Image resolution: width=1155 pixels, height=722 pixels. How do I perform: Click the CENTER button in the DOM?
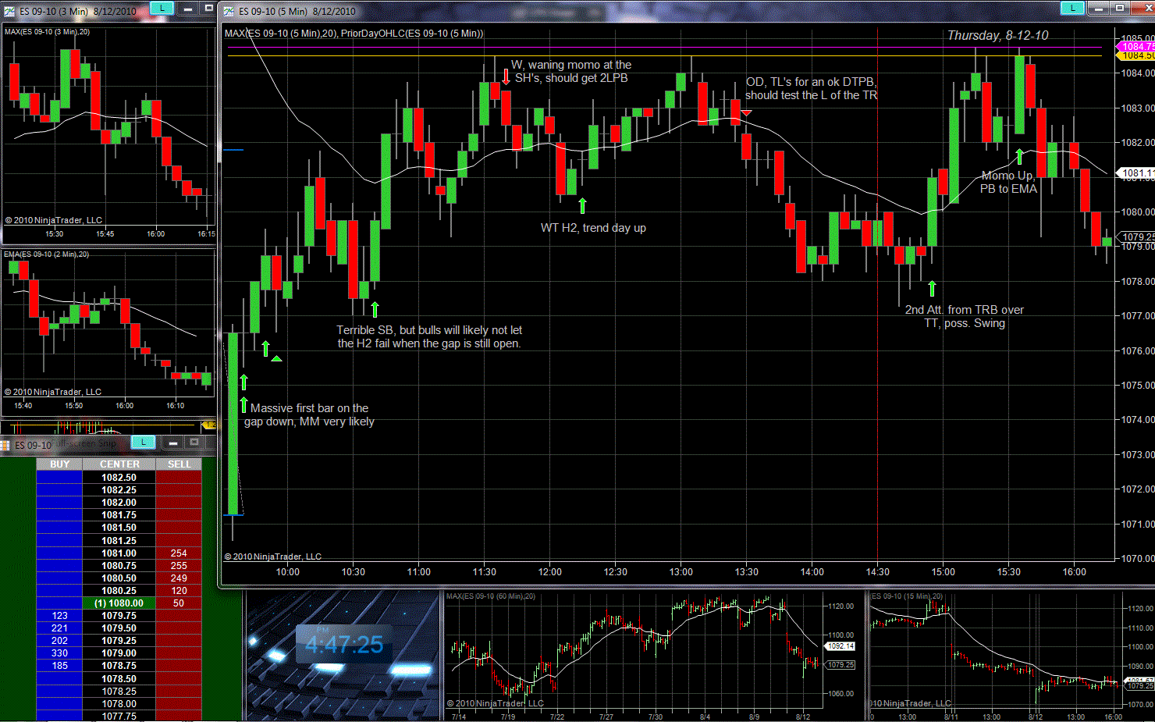point(119,464)
